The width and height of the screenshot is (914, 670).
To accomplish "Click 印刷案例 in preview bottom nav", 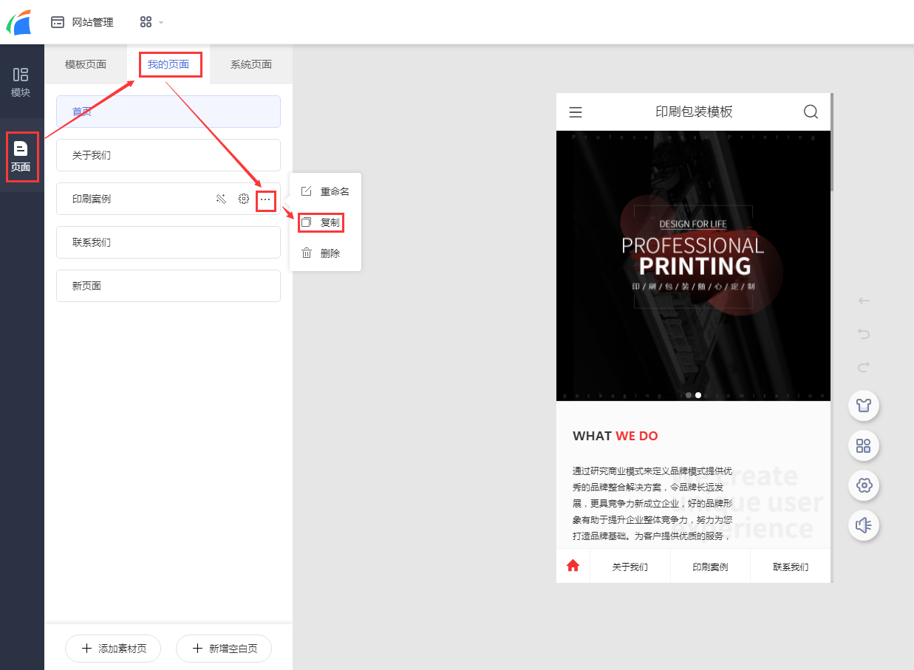I will click(x=710, y=567).
